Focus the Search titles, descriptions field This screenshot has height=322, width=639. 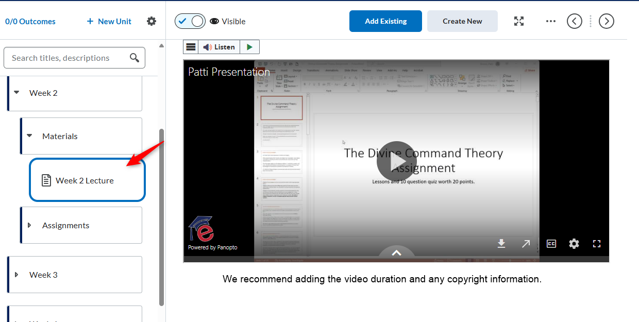(75, 58)
